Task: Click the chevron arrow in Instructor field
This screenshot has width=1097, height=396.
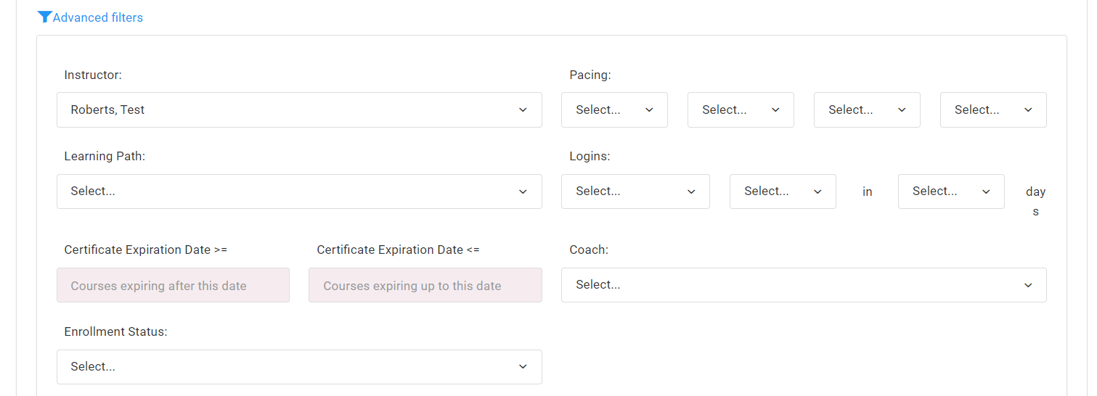Action: [x=523, y=110]
